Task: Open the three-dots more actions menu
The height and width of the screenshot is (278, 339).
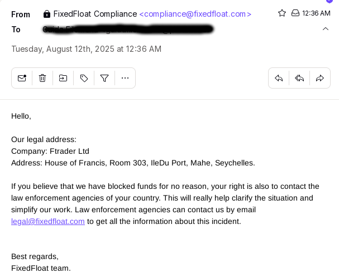Action: [125, 78]
